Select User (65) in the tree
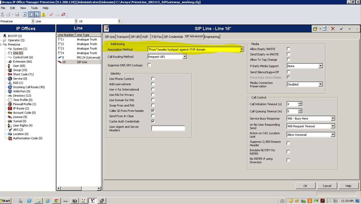361x204 pixels. (19, 66)
